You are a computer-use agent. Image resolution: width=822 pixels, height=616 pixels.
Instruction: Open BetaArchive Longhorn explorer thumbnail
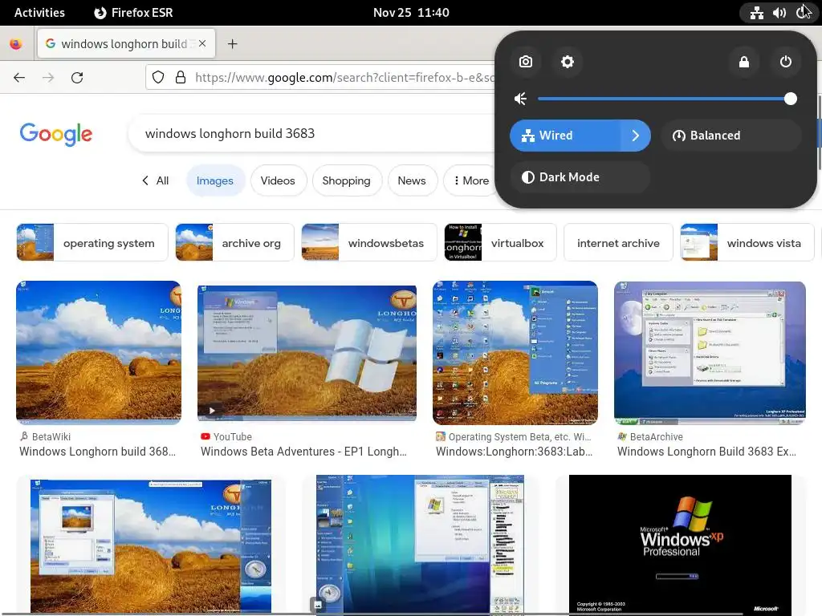coord(710,353)
